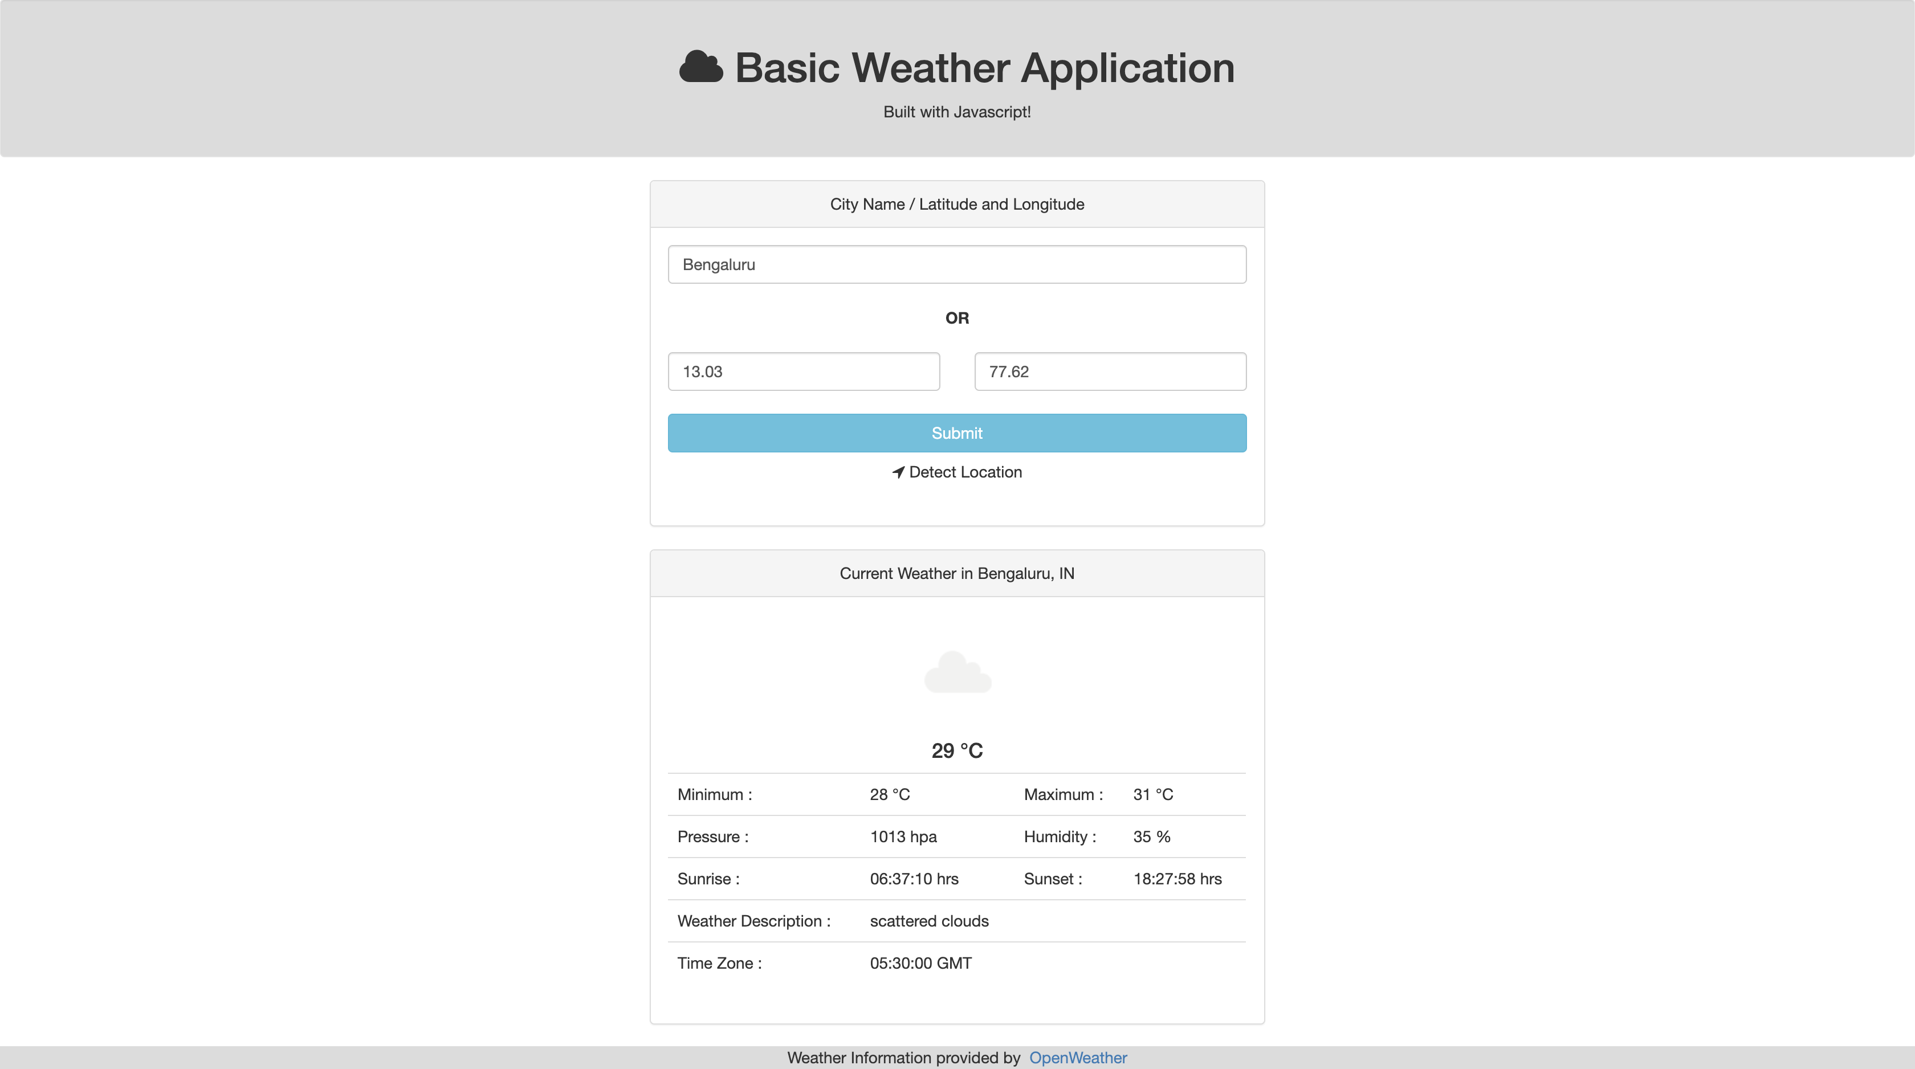Click the time zone value 05:30:00 GMT
1915x1069 pixels.
(x=920, y=964)
